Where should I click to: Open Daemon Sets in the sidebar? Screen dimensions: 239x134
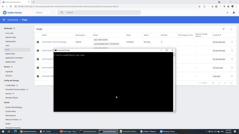pos(11,37)
